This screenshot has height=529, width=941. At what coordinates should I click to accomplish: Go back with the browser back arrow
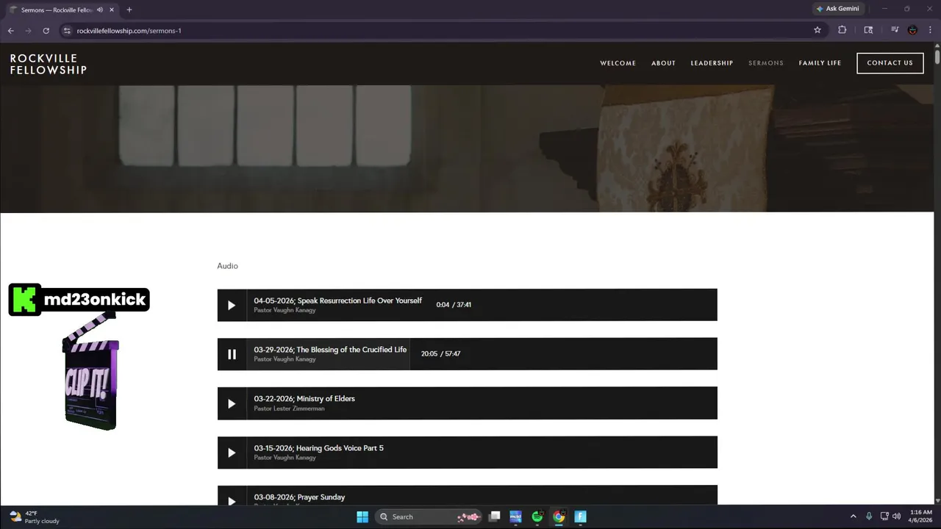click(x=10, y=30)
